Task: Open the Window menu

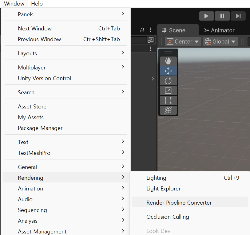Action: (14, 3)
